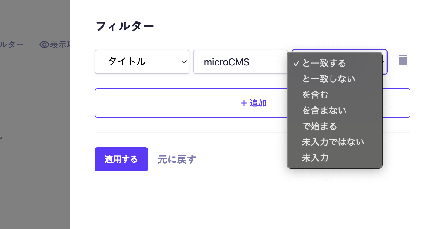Pick 未入力 at the bottom of the list
425x229 pixels.
(315, 158)
